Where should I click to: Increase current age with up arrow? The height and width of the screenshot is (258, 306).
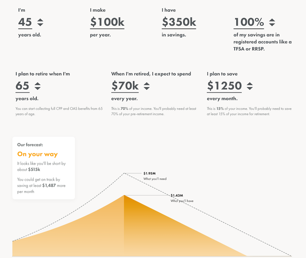tap(40, 20)
